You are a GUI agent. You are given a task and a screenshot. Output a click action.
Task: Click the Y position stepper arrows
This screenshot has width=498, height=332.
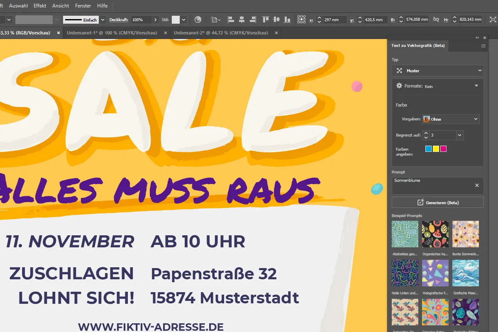point(360,20)
